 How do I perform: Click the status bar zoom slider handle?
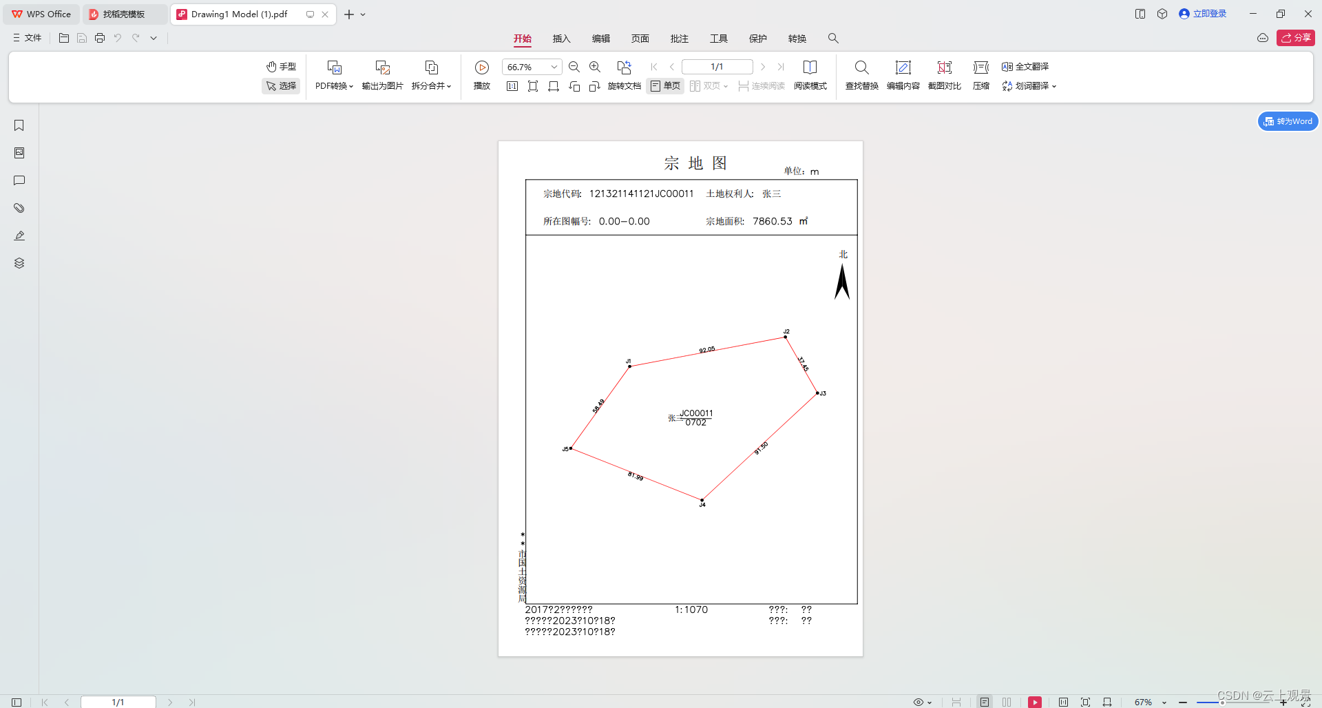click(1222, 702)
